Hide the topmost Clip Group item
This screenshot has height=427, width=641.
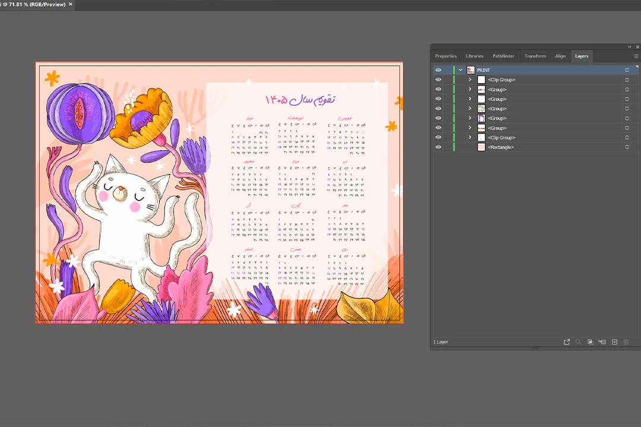pos(439,79)
